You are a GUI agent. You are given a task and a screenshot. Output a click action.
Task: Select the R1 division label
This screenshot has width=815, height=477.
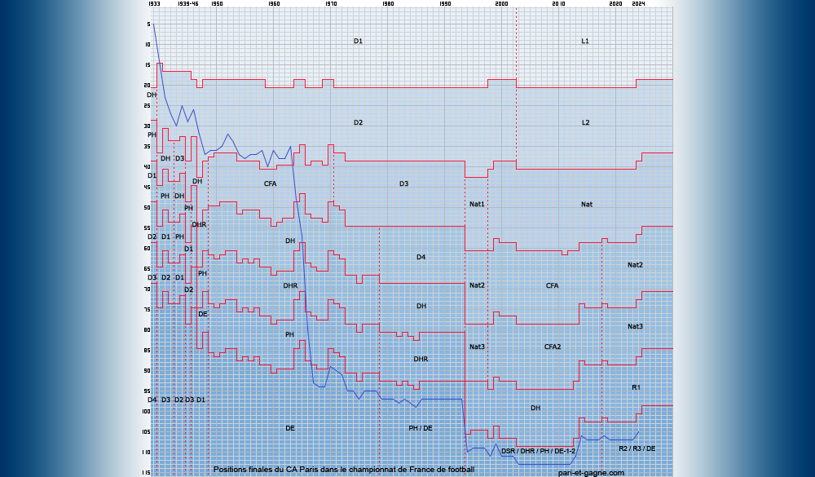637,387
